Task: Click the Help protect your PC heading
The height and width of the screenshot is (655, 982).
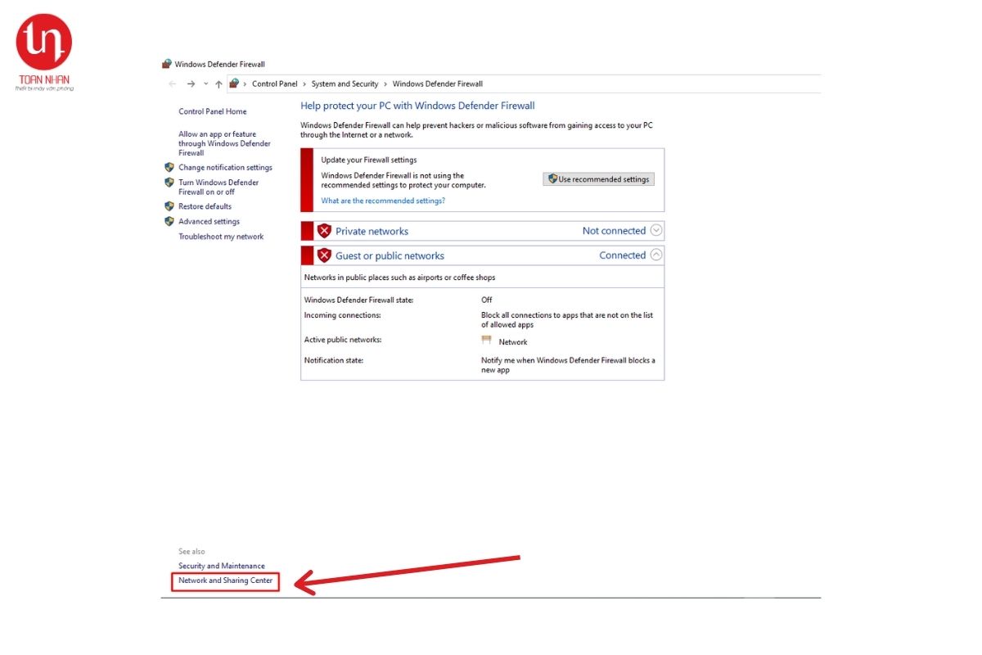Action: [417, 106]
